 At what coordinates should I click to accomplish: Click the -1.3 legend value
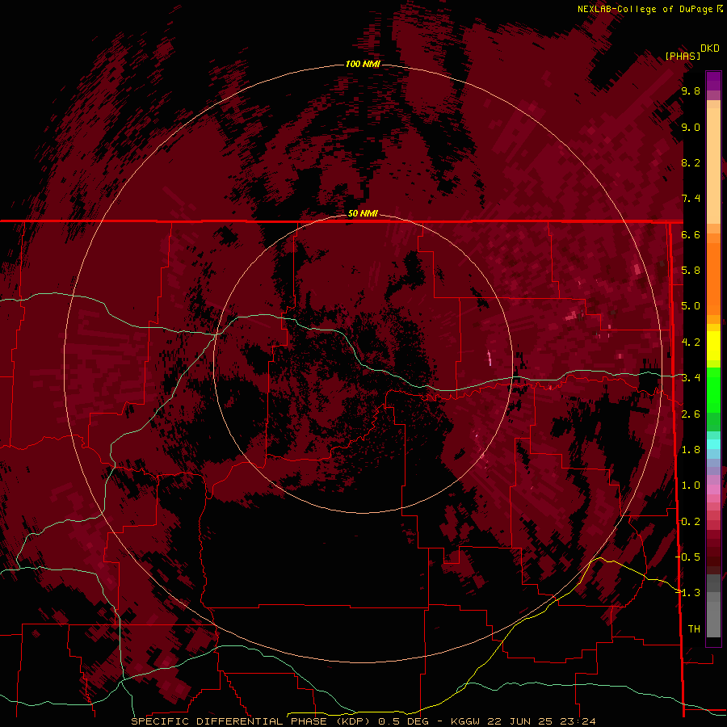pos(688,593)
